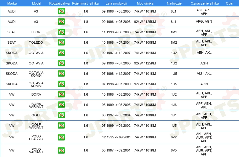Select the fuel icon for POLO VARIANT
The height and width of the screenshot is (157, 239).
61,150
